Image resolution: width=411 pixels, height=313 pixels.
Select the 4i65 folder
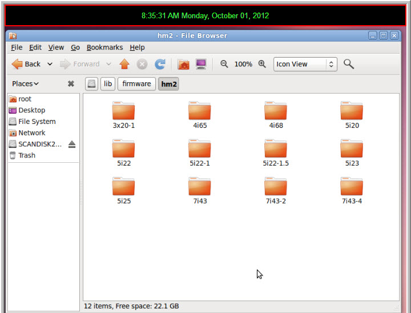(x=200, y=115)
